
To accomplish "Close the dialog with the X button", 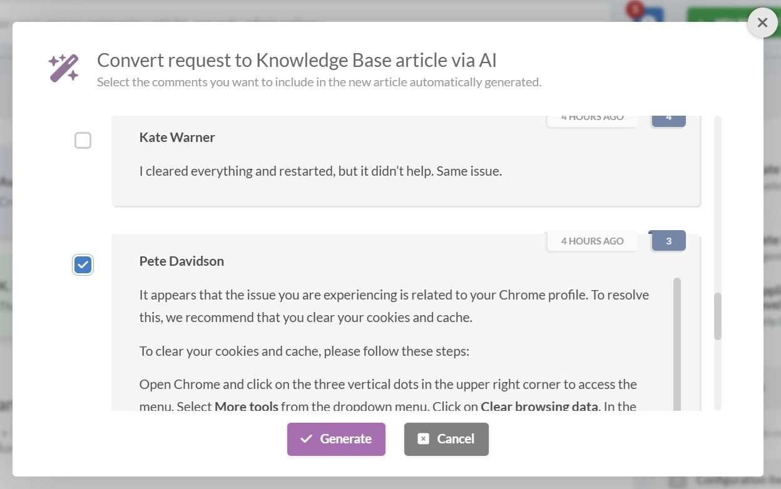I will pyautogui.click(x=762, y=23).
